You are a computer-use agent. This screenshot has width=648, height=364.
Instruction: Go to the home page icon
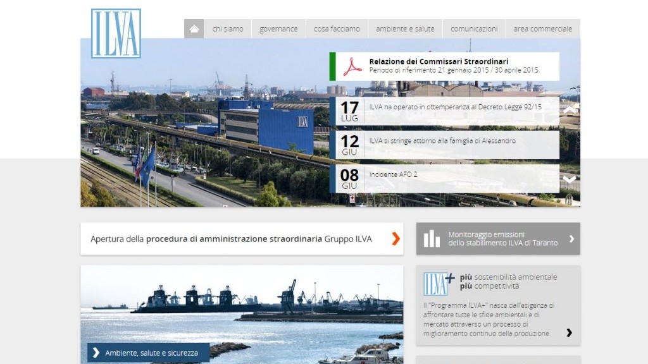point(194,29)
